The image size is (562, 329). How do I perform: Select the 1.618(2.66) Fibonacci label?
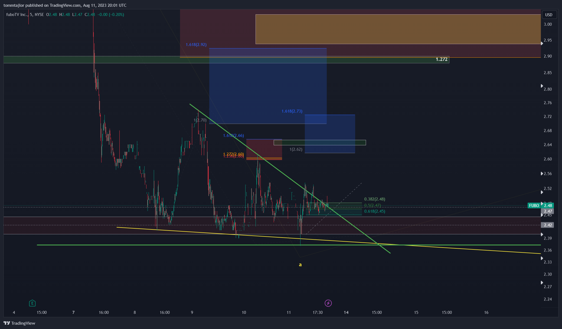pyautogui.click(x=233, y=136)
